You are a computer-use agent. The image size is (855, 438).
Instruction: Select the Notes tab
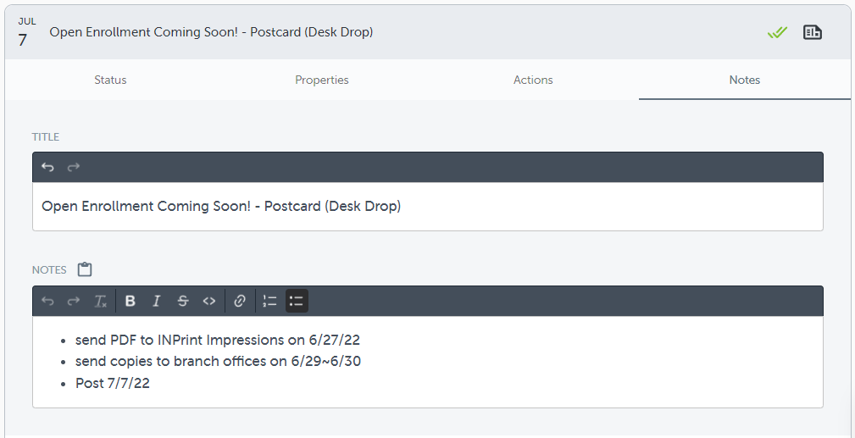[745, 80]
